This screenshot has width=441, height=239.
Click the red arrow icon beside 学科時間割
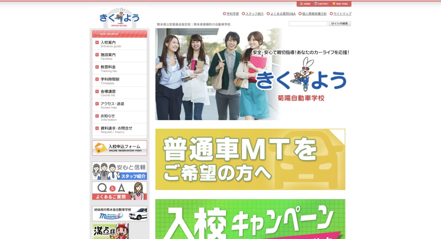click(97, 79)
